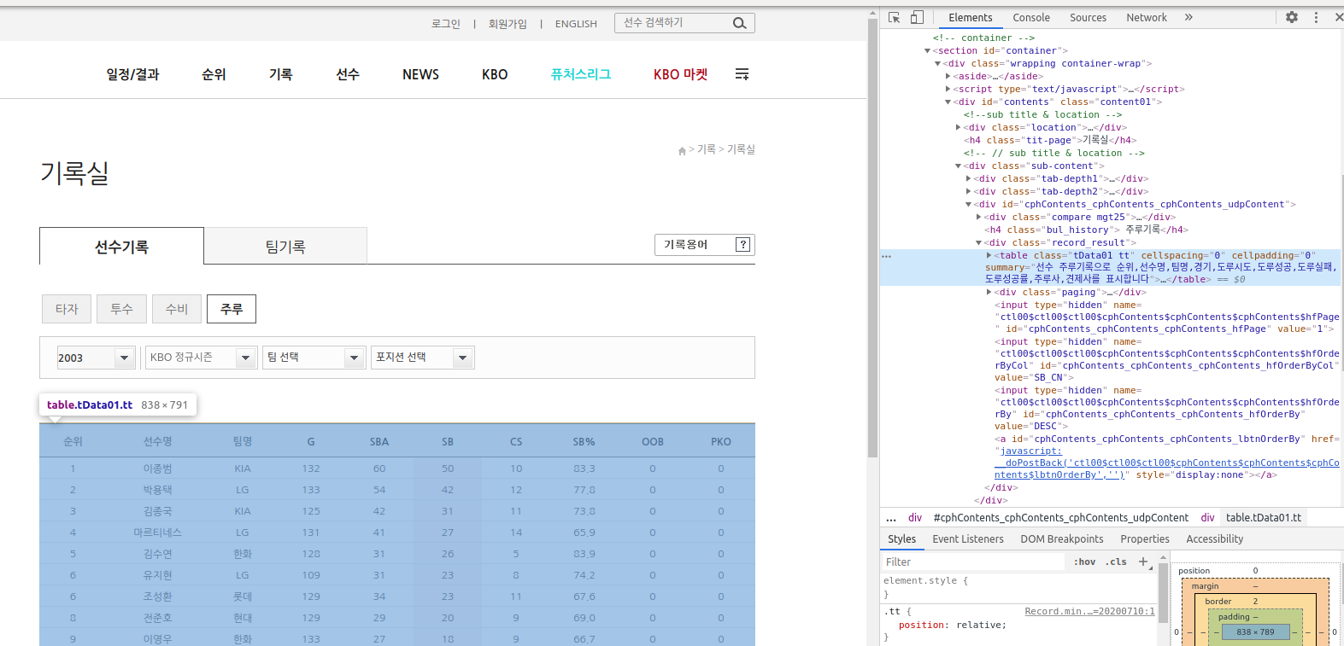Image resolution: width=1344 pixels, height=646 pixels.
Task: Expand div.tab-depth1 node
Action: (968, 178)
